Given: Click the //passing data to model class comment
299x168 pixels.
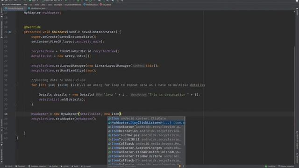Looking at the screenshot, I should click(x=58, y=80).
